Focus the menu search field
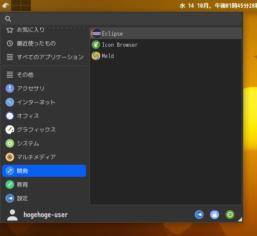The width and height of the screenshot is (257, 236). (122, 19)
